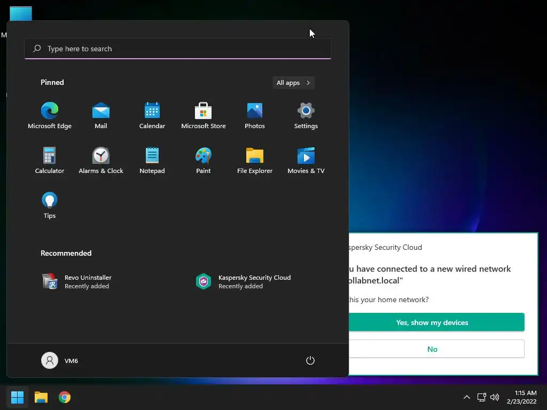Launch the Mail app
The image size is (547, 410).
pos(101,116)
